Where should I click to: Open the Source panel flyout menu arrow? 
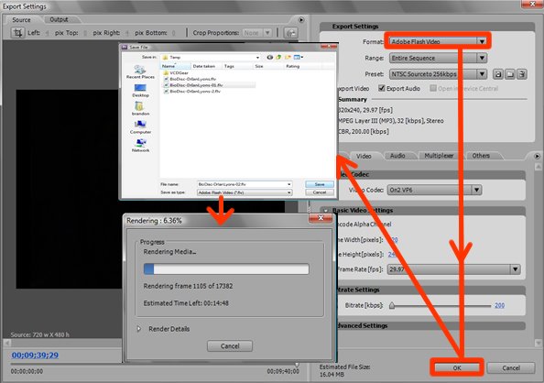click(301, 20)
